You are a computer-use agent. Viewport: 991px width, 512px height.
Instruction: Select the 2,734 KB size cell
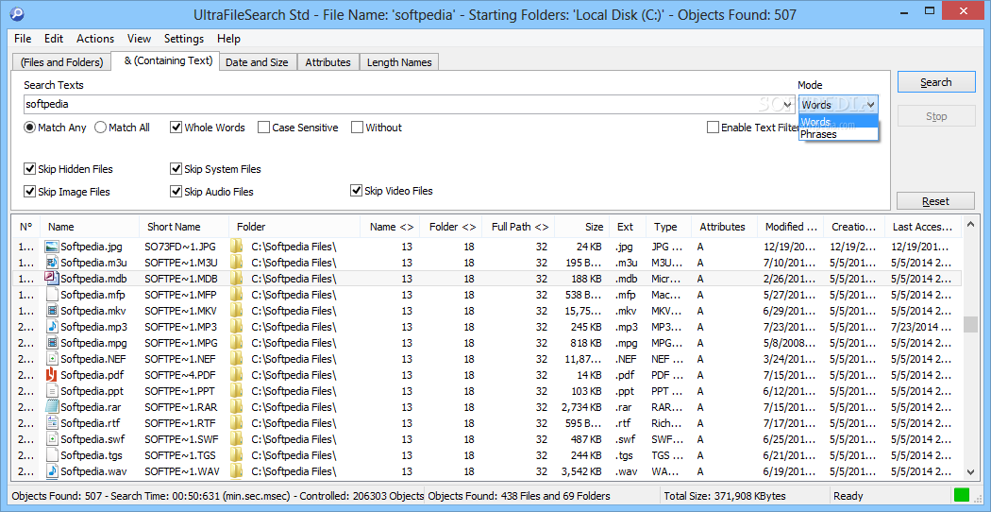click(x=582, y=407)
